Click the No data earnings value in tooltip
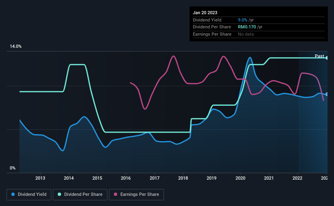Screen dimensions: 334x206 coord(246,34)
